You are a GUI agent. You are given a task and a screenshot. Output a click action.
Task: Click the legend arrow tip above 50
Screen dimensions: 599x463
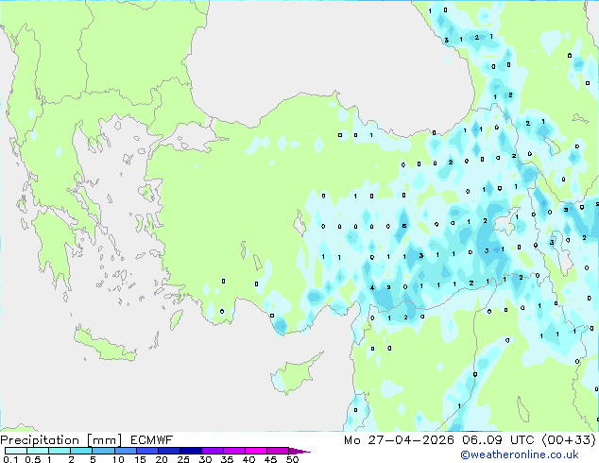coord(299,451)
